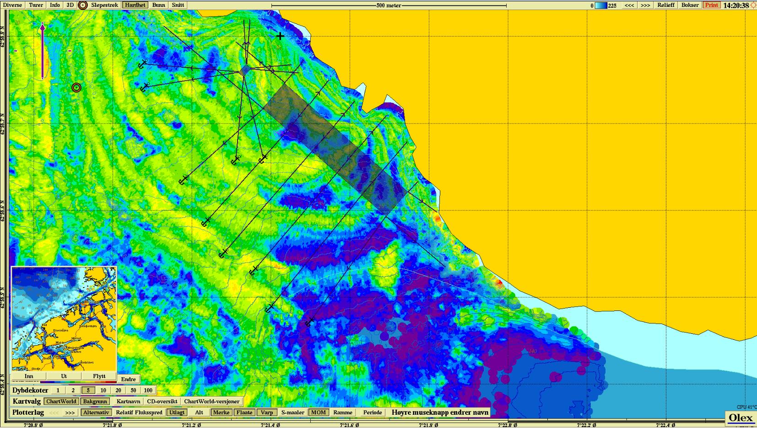
Task: Toggle the Bakgrunn chart background
Action: coord(95,401)
